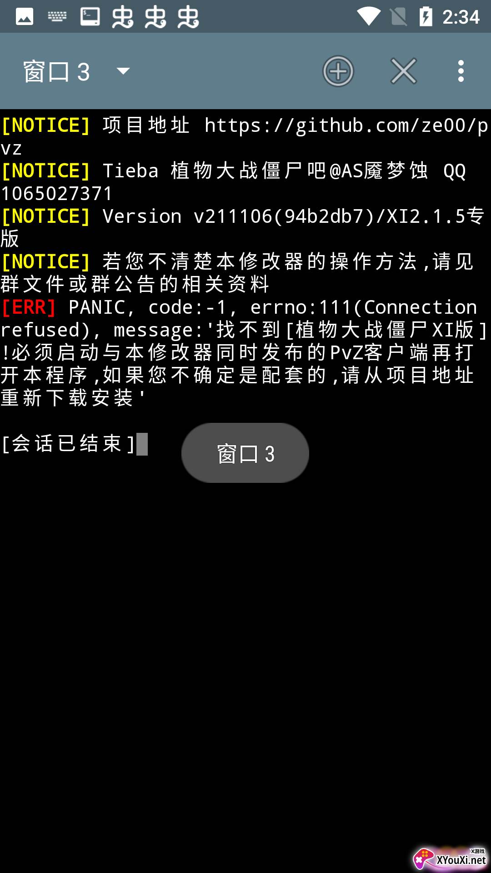Tap the terminal notification icon
Image resolution: width=491 pixels, height=873 pixels.
click(90, 17)
